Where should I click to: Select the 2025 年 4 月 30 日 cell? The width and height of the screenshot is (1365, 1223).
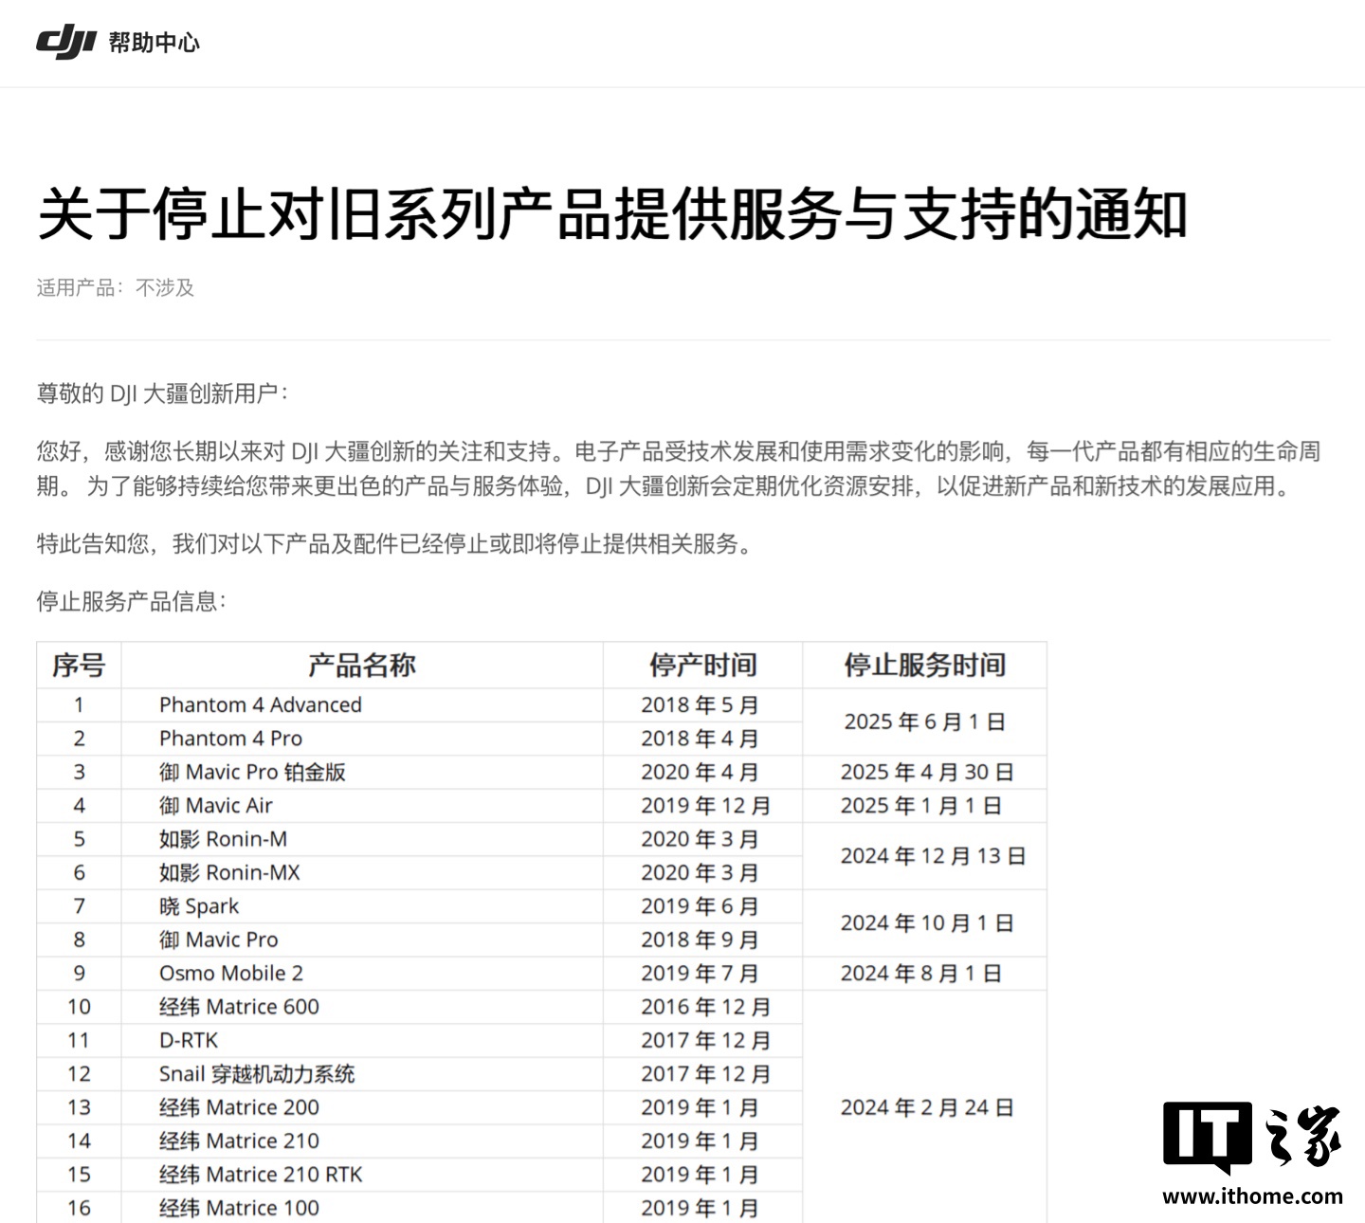click(x=927, y=773)
